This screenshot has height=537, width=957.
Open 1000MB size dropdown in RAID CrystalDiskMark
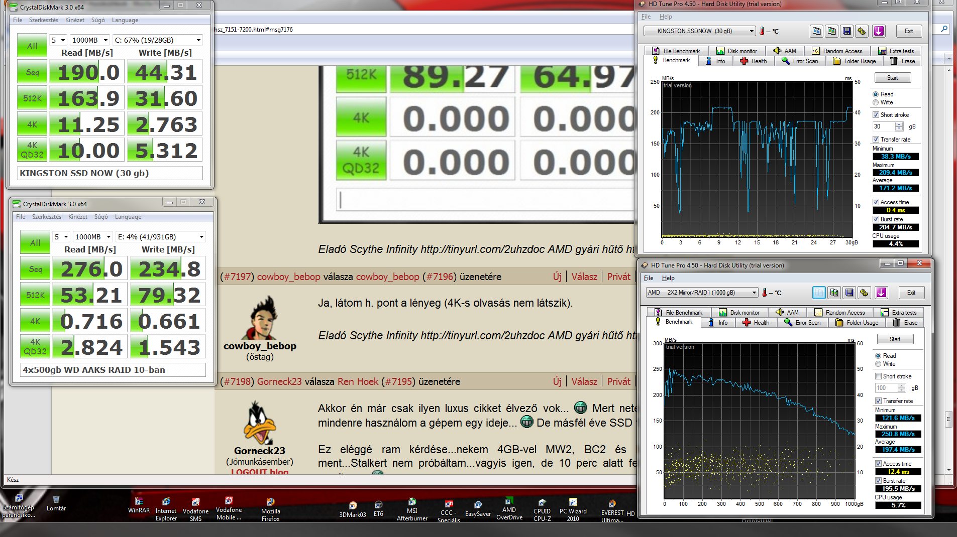pos(92,237)
